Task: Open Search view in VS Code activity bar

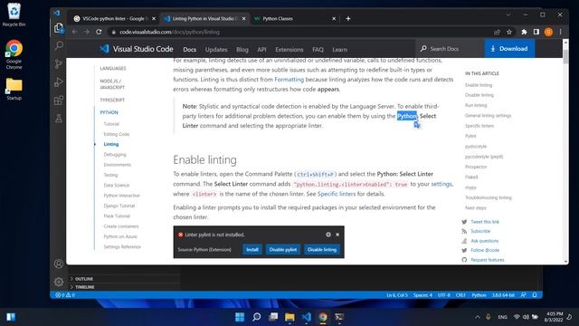Action: pos(58,46)
